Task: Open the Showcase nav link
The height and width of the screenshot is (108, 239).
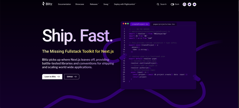Action: click(x=79, y=4)
